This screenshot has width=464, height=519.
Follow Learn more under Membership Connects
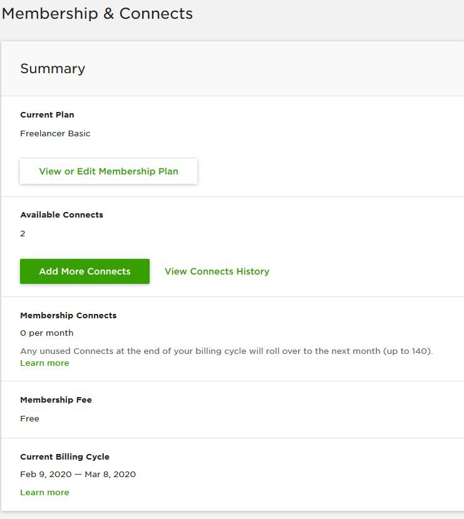tap(44, 363)
